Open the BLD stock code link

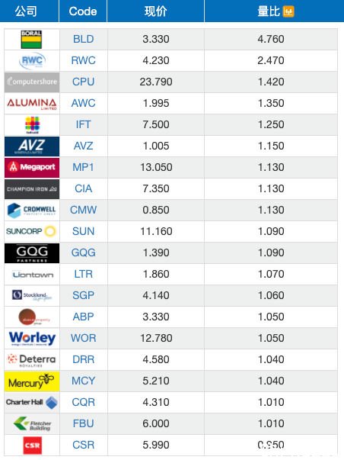pos(84,39)
